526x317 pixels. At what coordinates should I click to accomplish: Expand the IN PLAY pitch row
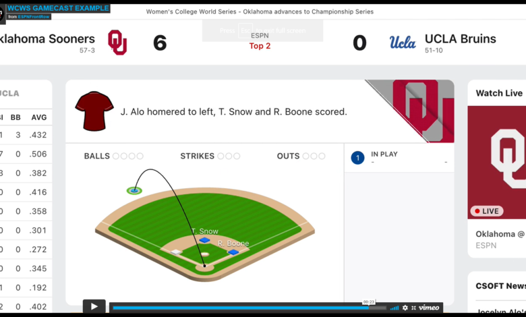click(x=399, y=158)
